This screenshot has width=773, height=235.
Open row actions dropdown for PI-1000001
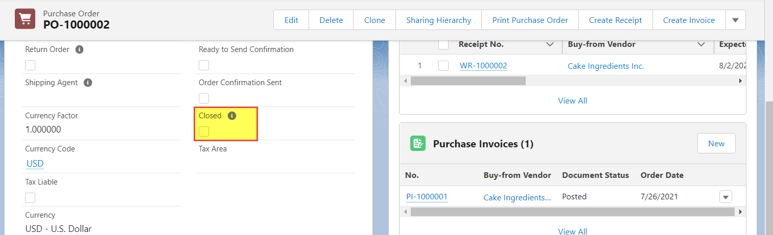[x=725, y=197]
